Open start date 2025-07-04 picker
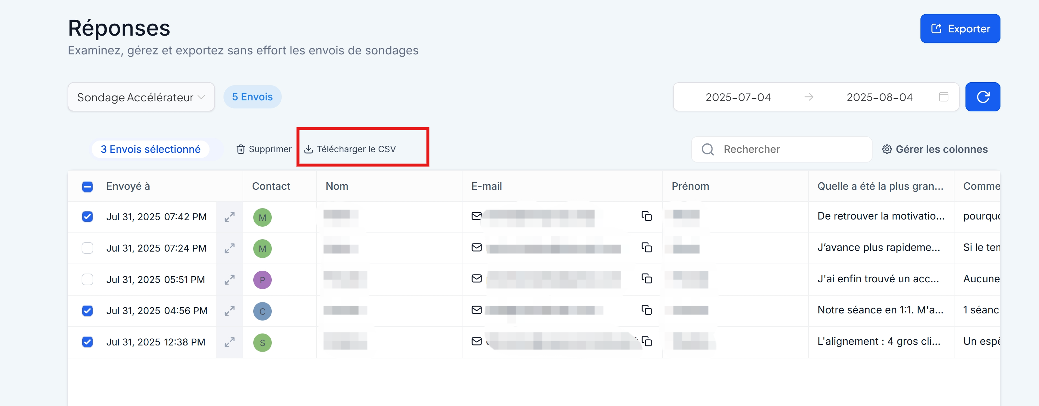This screenshot has height=406, width=1039. [738, 97]
